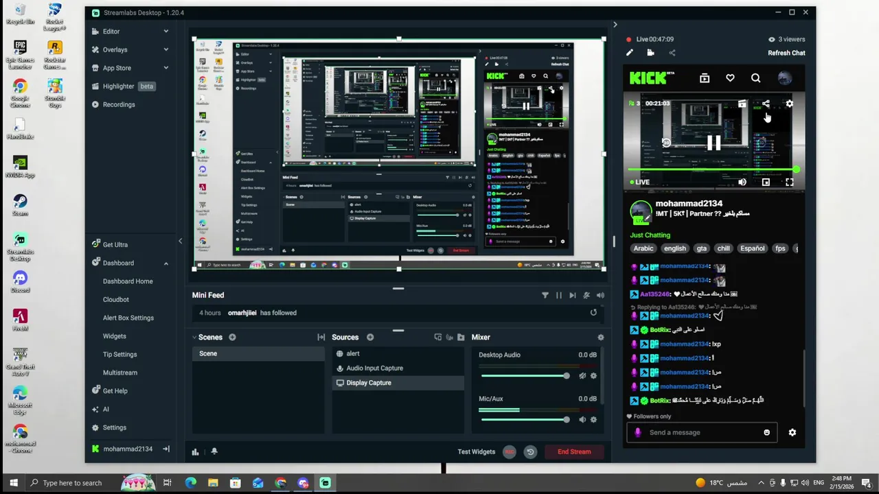
Task: Click Test Widgets
Action: (x=477, y=451)
